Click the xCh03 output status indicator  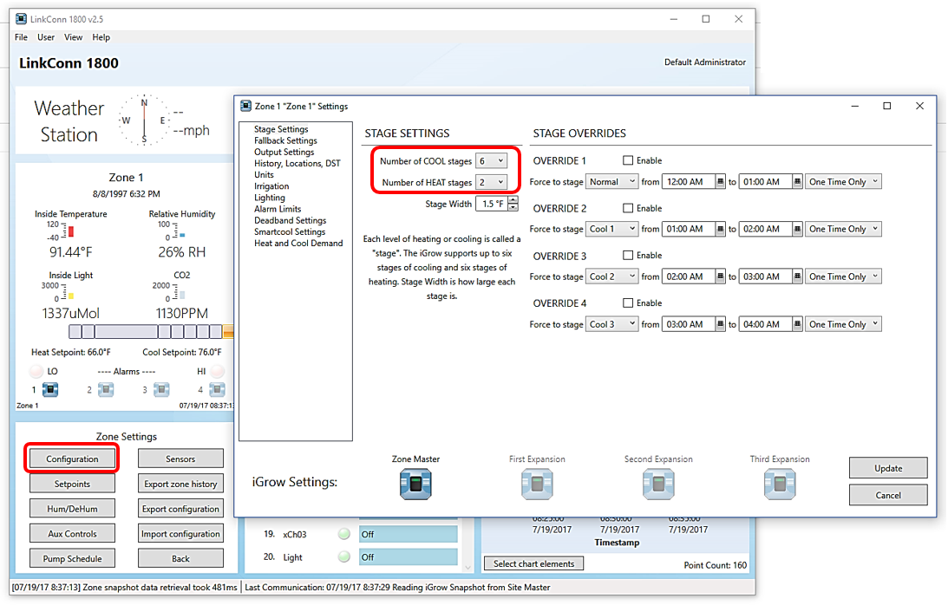[x=344, y=534]
